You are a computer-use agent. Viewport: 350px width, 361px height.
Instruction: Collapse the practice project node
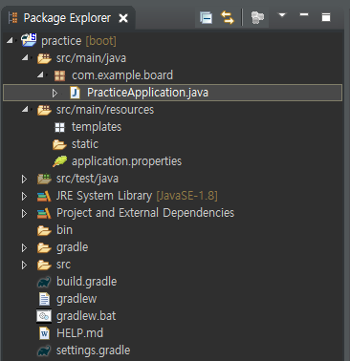pyautogui.click(x=10, y=40)
